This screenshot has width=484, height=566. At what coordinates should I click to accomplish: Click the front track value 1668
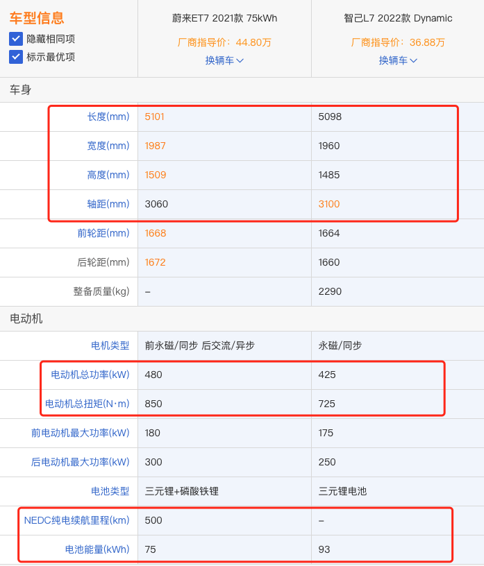point(156,233)
